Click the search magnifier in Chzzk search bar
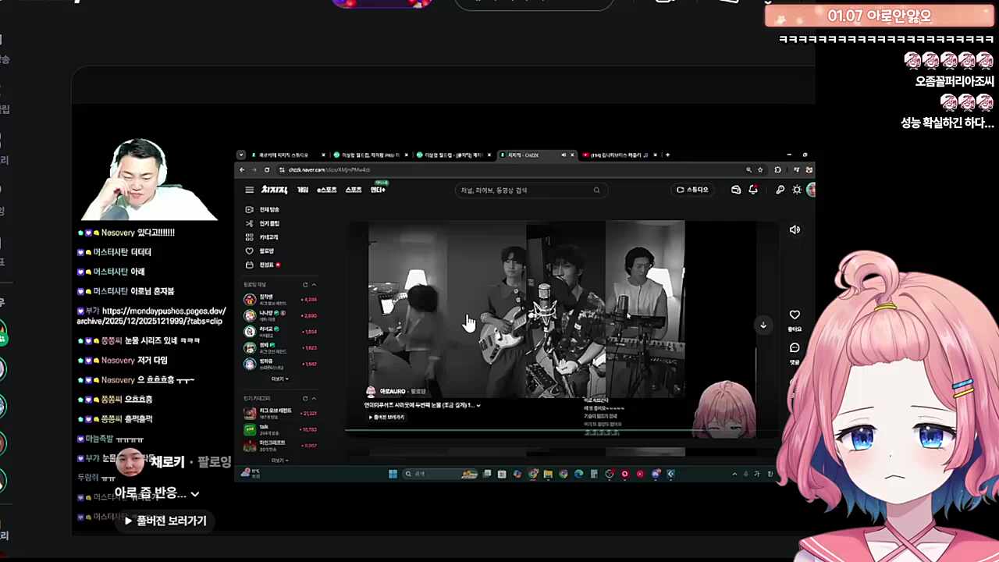Screen dimensions: 999x562 pyautogui.click(x=596, y=190)
